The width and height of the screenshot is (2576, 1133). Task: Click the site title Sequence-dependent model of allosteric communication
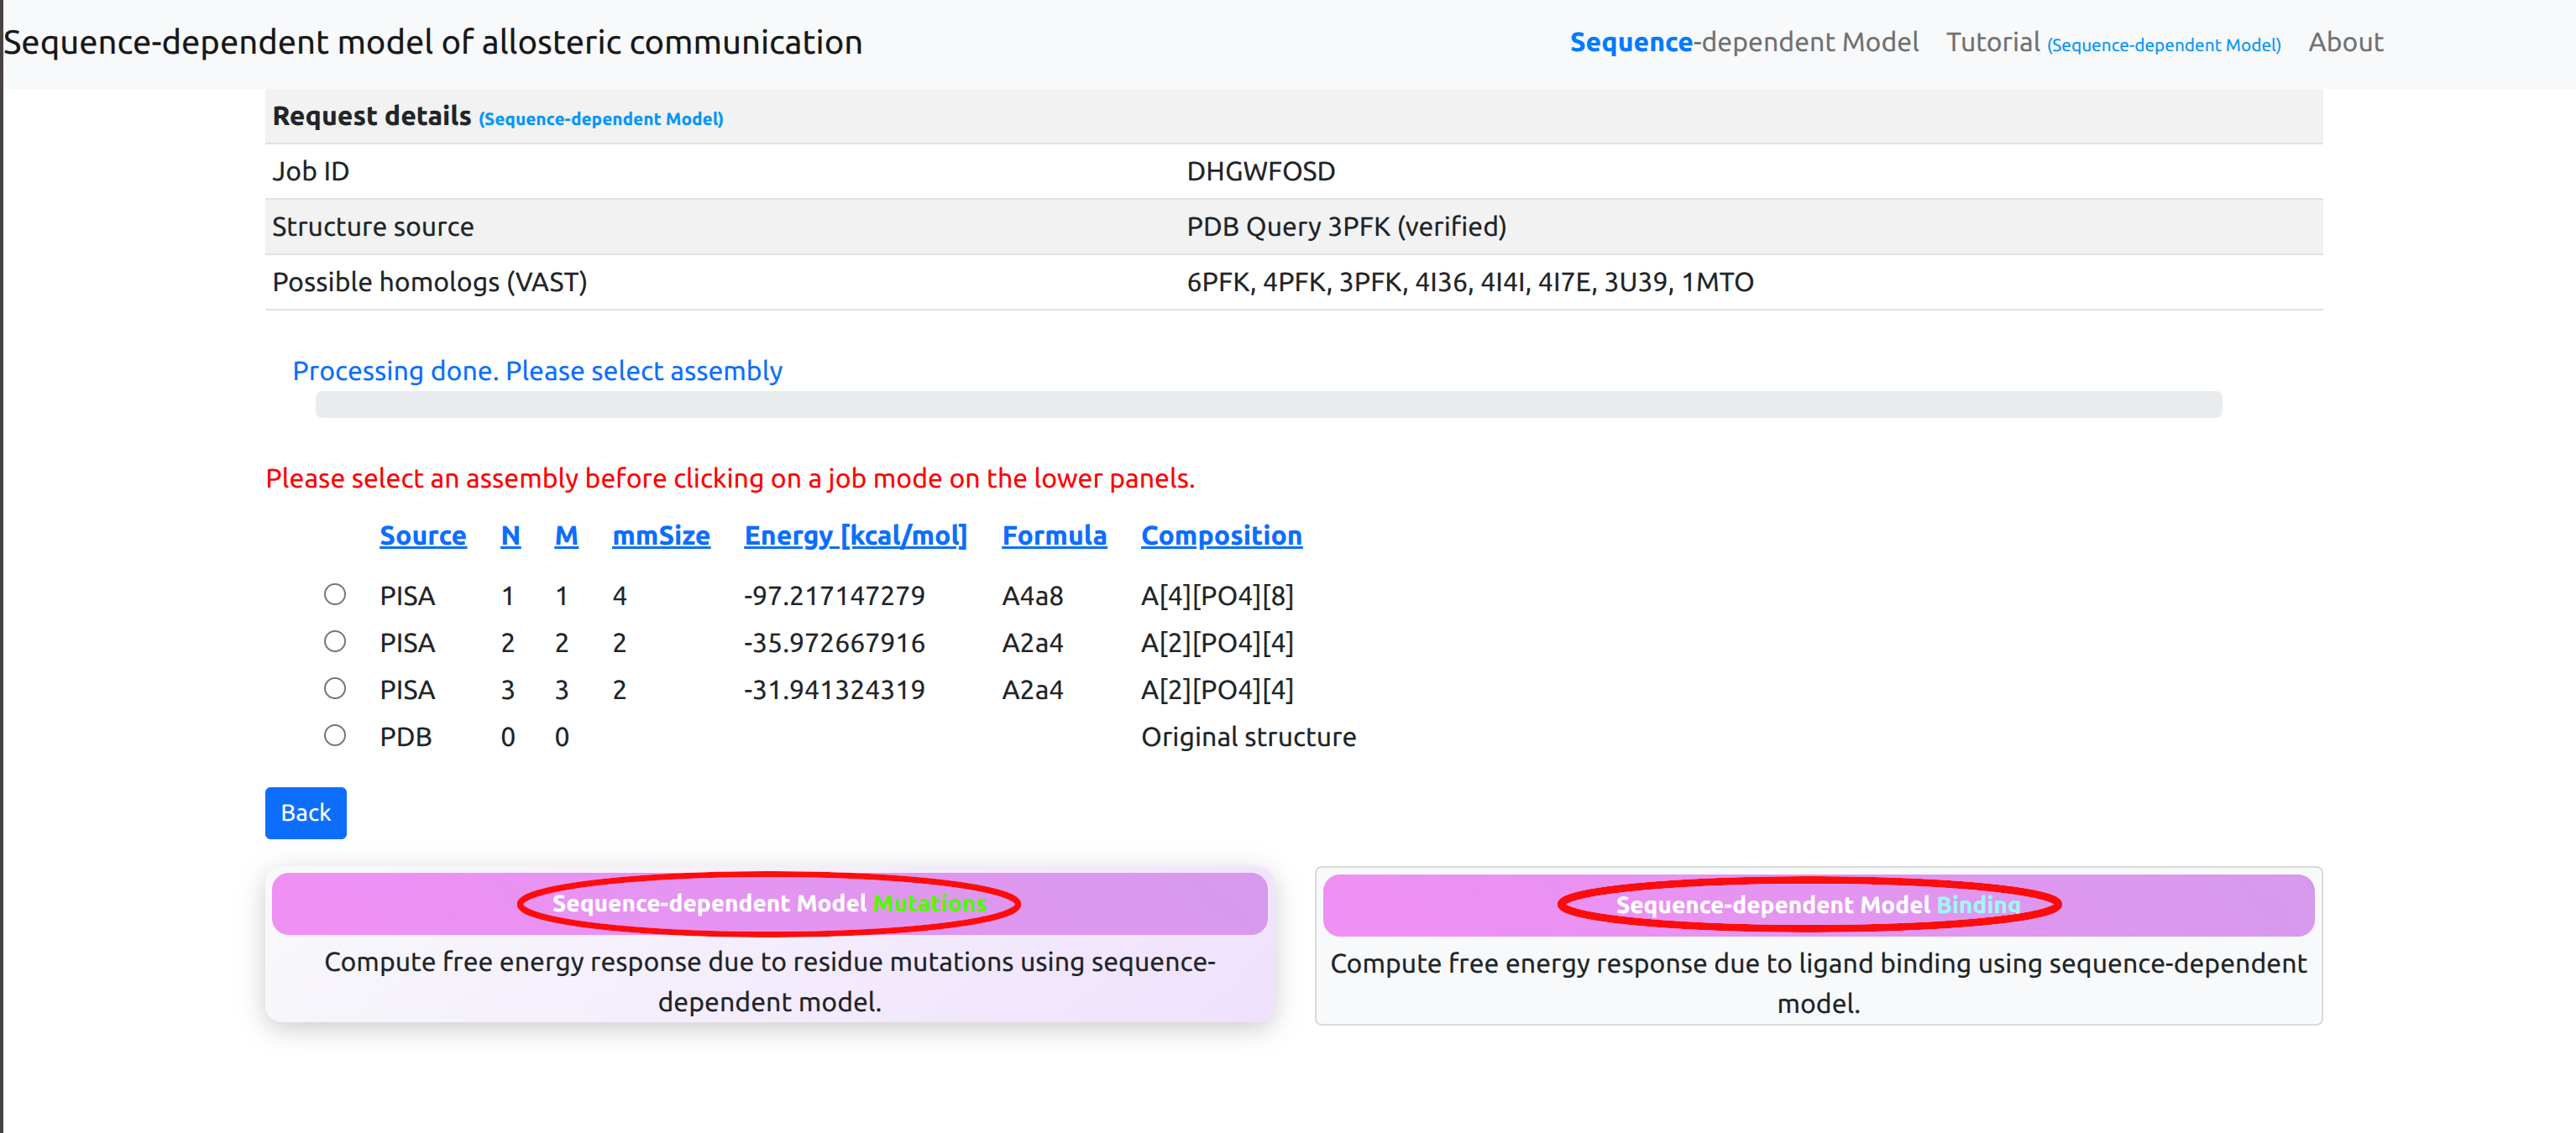pos(433,42)
